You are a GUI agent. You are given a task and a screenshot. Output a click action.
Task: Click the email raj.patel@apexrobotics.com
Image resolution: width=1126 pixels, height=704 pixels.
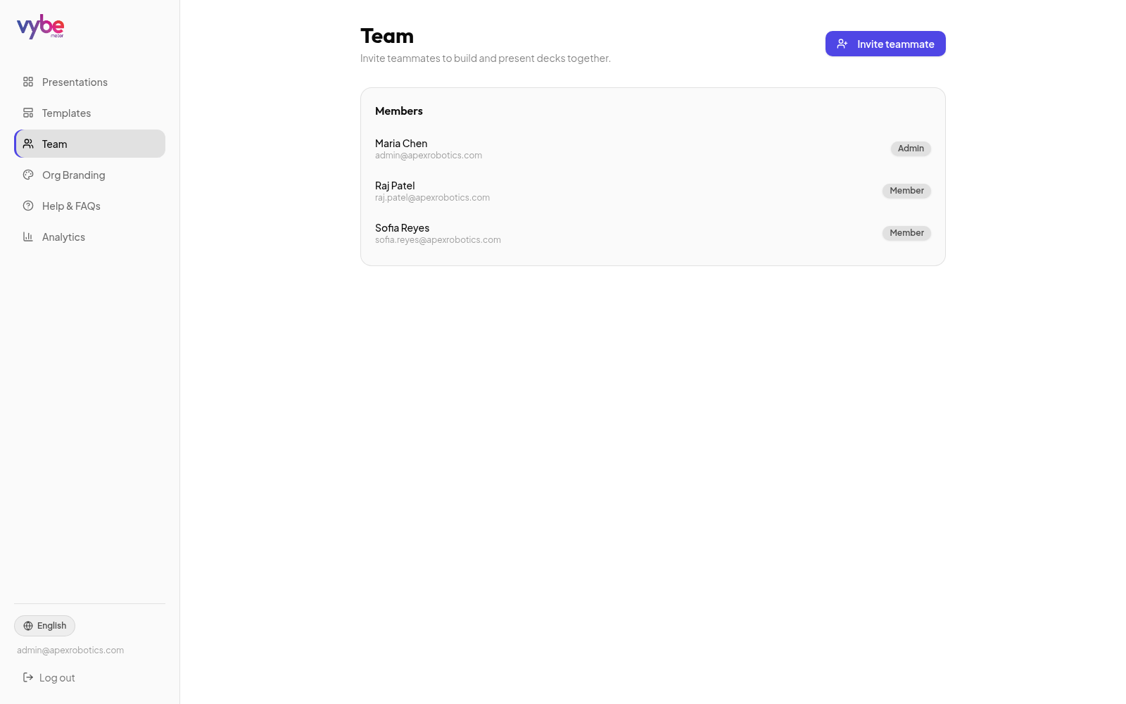click(432, 198)
